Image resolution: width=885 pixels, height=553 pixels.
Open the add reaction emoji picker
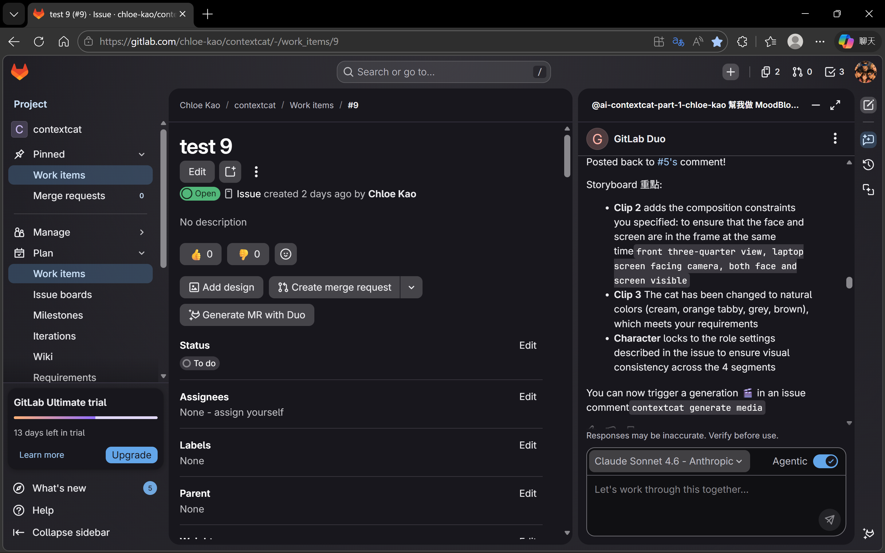(285, 254)
